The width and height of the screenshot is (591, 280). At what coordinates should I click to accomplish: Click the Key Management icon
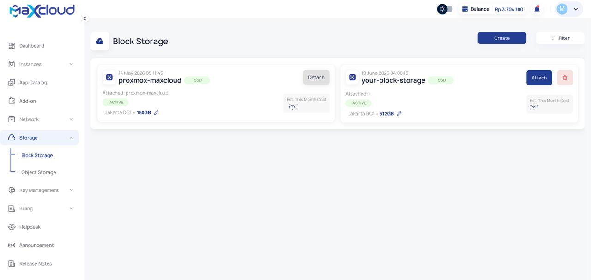click(x=12, y=190)
